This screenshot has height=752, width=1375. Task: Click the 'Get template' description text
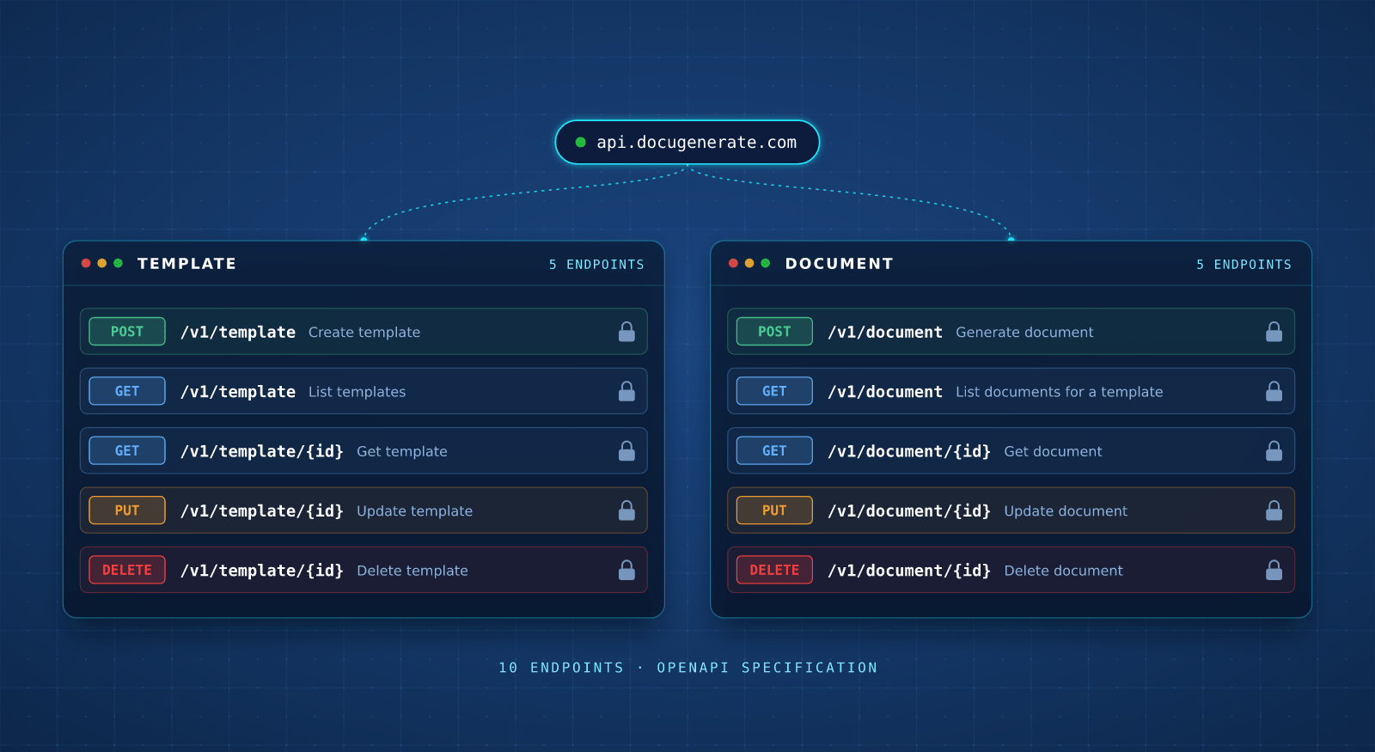click(402, 451)
